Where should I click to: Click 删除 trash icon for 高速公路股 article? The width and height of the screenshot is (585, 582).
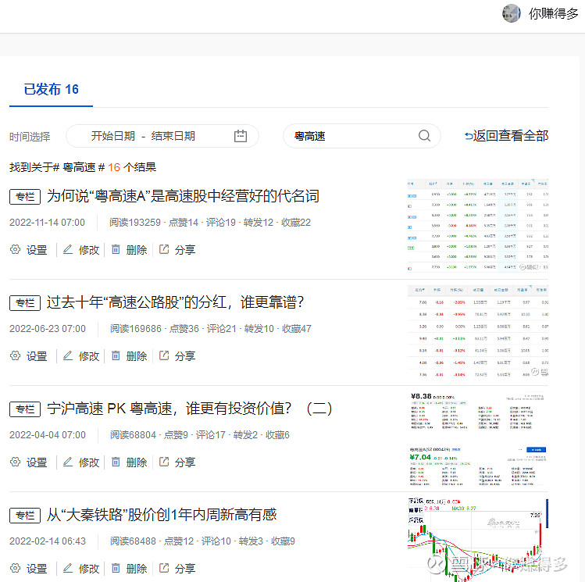116,355
